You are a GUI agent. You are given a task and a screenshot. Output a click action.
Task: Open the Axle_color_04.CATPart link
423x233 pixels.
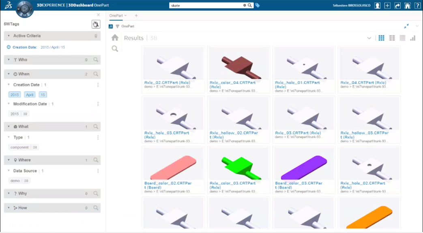point(232,85)
